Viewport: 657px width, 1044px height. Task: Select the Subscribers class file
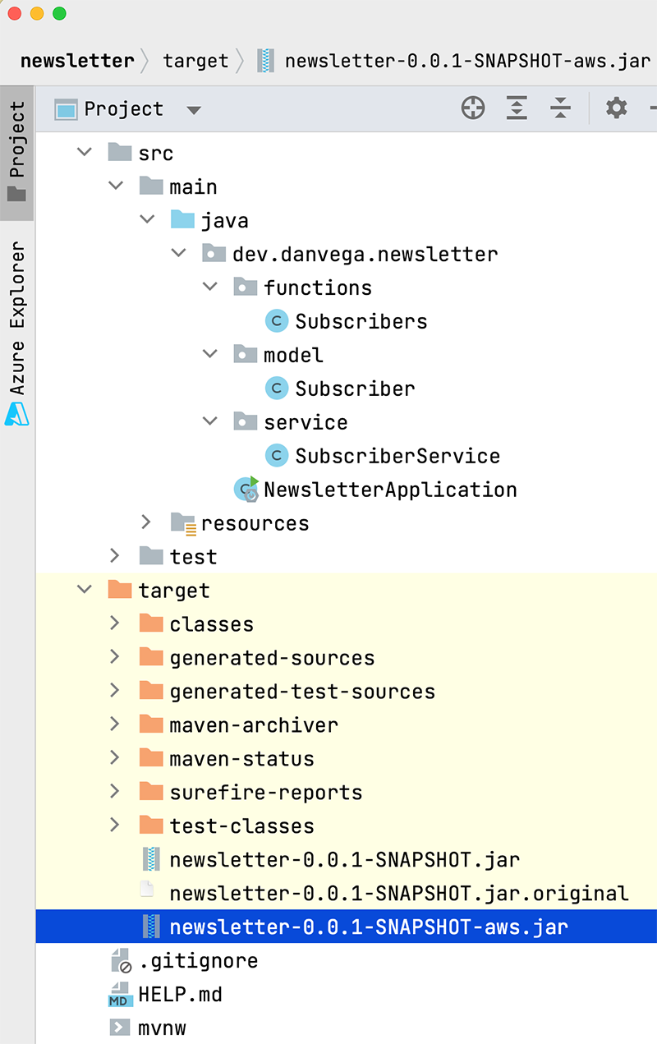(x=361, y=321)
